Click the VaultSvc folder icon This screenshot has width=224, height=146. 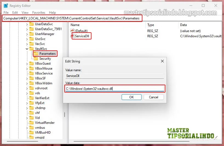[31, 48]
